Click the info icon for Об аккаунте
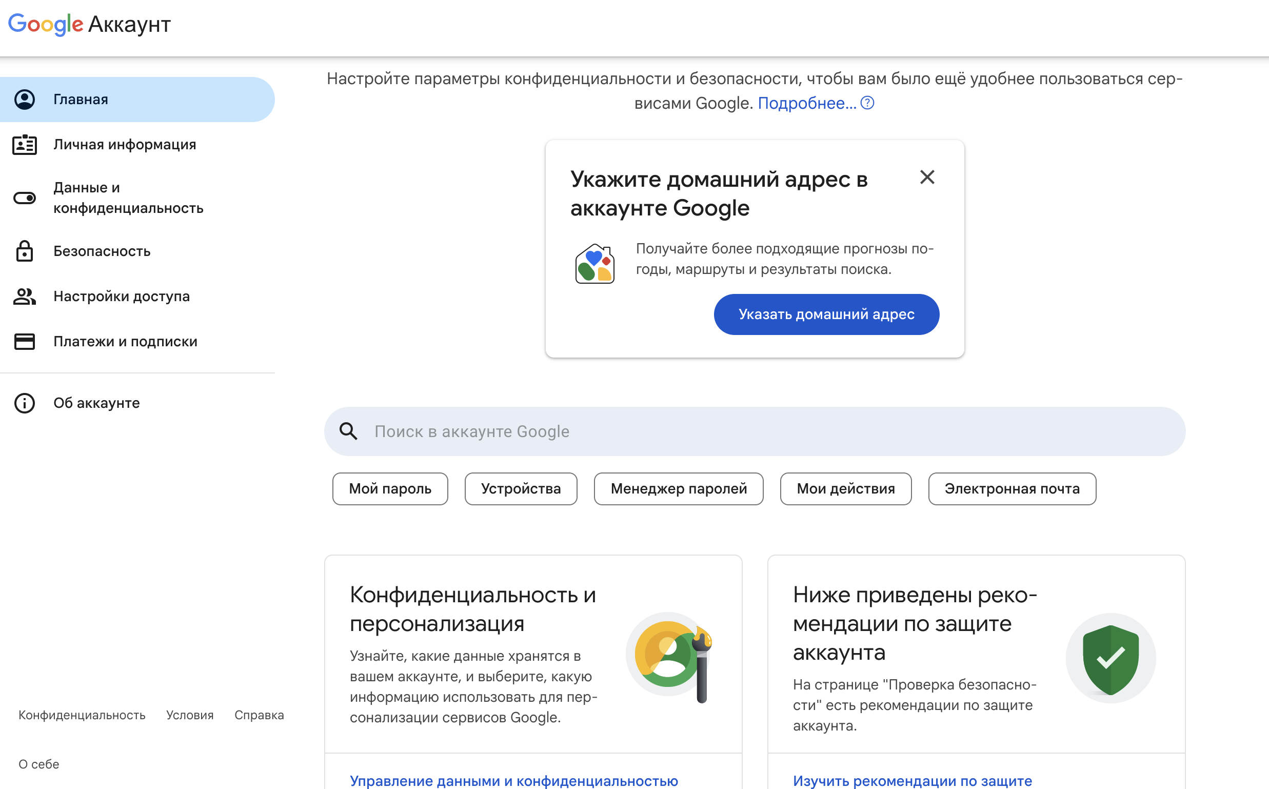1269x789 pixels. pos(25,403)
